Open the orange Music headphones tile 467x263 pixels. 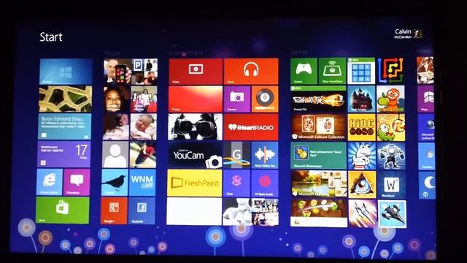(251, 72)
